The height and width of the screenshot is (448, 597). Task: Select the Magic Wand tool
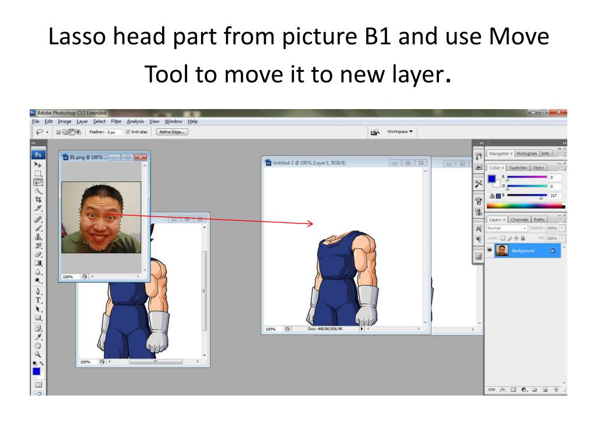tap(38, 191)
